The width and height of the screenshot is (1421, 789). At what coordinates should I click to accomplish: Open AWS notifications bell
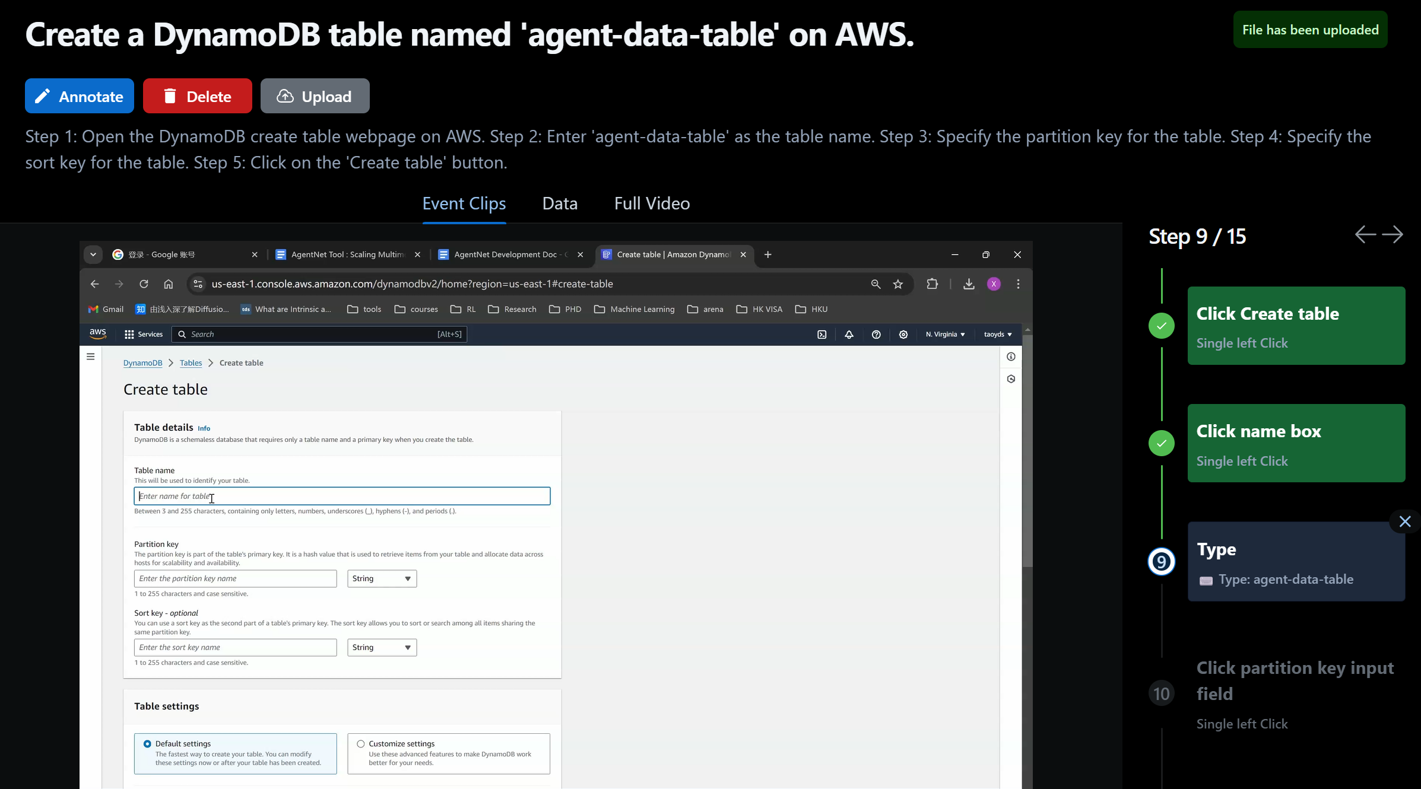click(849, 335)
